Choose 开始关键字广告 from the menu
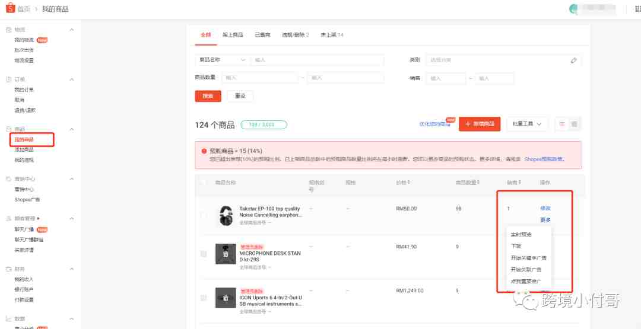This screenshot has width=641, height=329. click(529, 258)
